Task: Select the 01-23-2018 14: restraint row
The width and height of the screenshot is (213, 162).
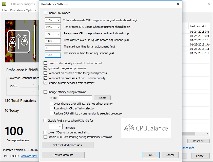Action: click(x=196, y=44)
